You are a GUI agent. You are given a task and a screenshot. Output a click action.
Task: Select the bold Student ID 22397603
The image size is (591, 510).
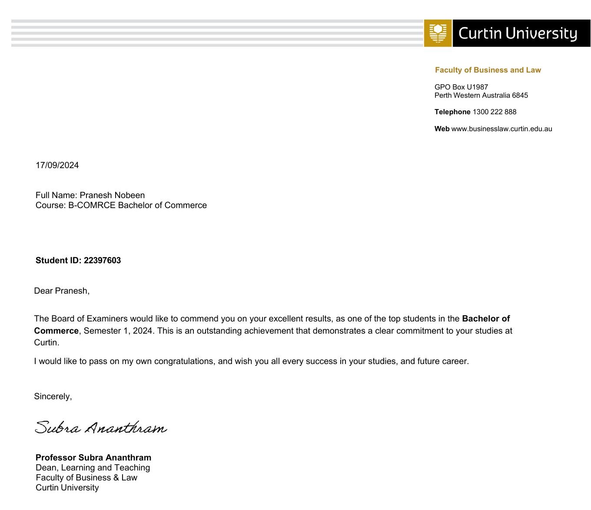tap(78, 260)
